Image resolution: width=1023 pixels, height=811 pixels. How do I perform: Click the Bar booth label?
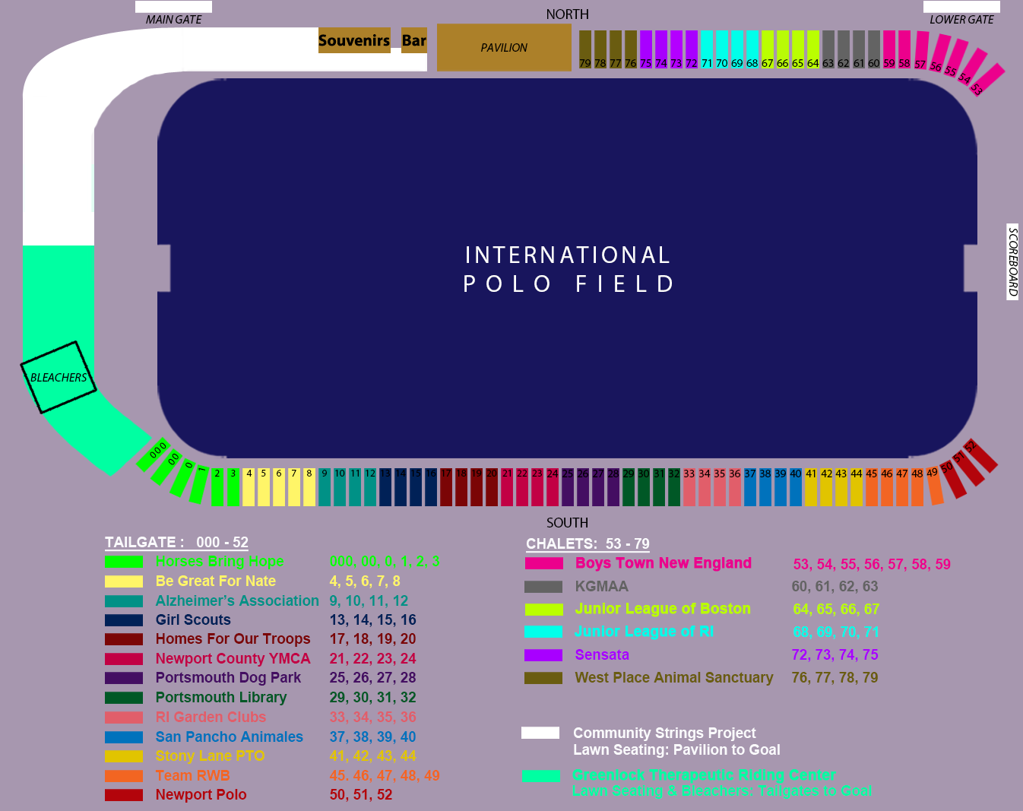click(414, 40)
